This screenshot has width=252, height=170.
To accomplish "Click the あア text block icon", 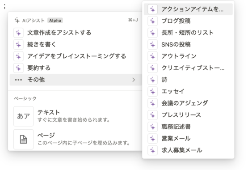I will [x=24, y=116].
